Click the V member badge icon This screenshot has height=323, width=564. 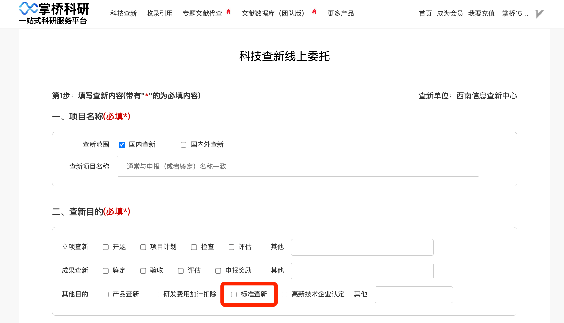pos(540,14)
